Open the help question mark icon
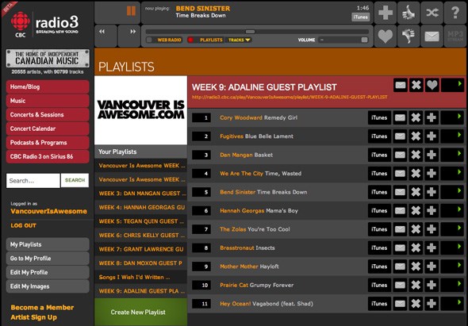468x326 pixels. 455,13
